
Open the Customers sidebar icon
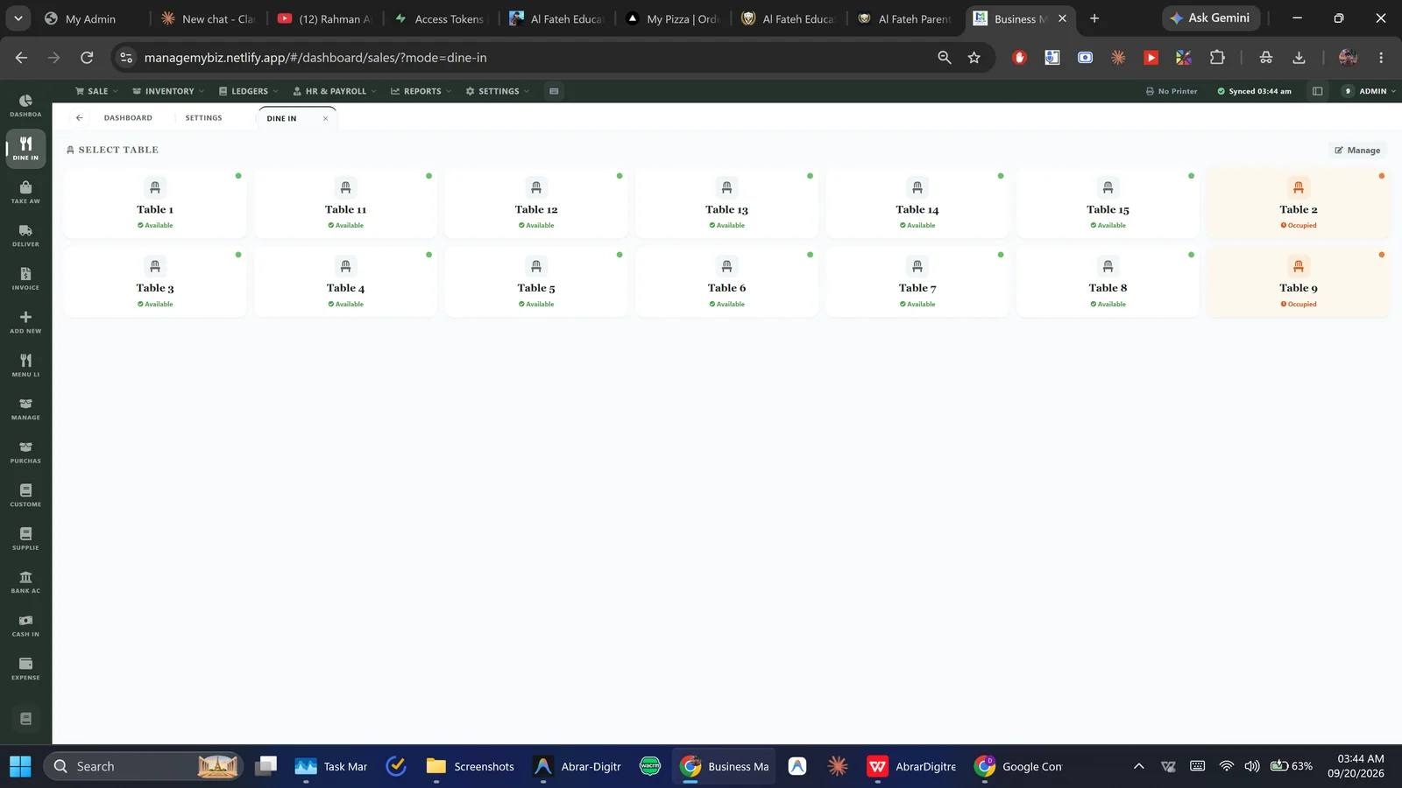[x=25, y=496]
